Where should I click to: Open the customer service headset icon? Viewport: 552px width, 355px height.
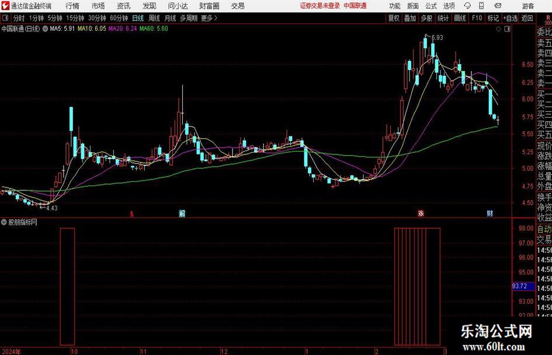pyautogui.click(x=467, y=6)
